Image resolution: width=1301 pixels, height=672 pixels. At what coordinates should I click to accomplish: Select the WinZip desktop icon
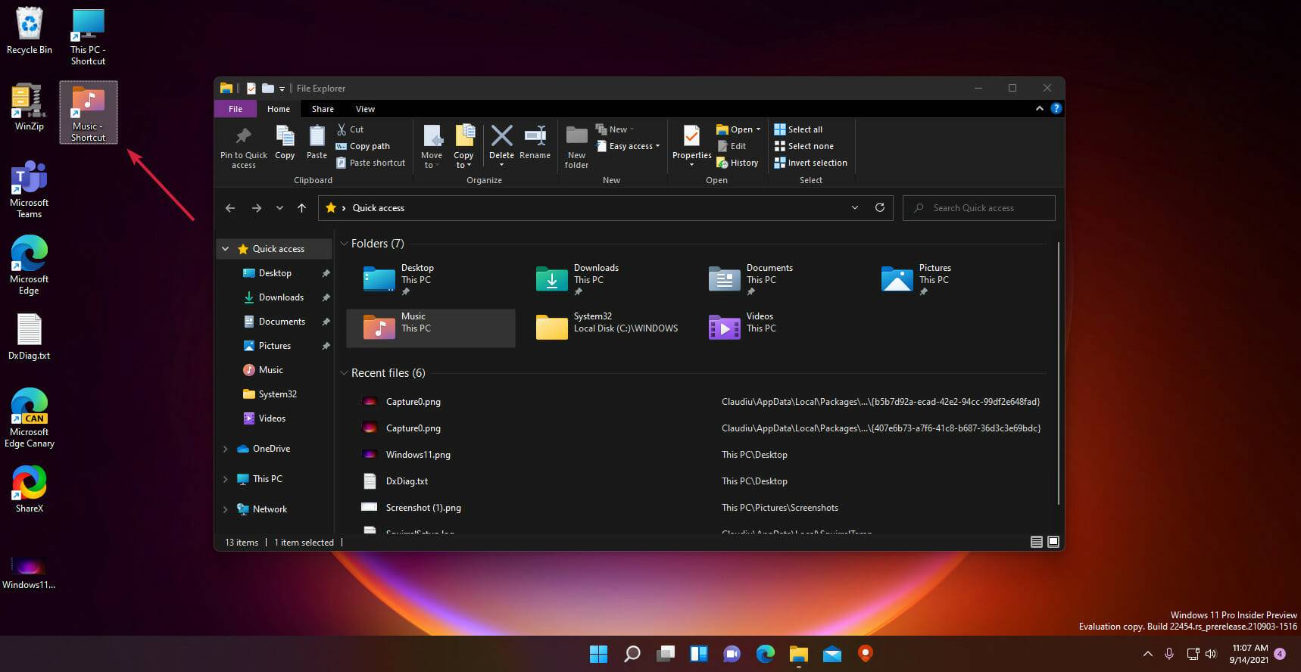tap(29, 107)
